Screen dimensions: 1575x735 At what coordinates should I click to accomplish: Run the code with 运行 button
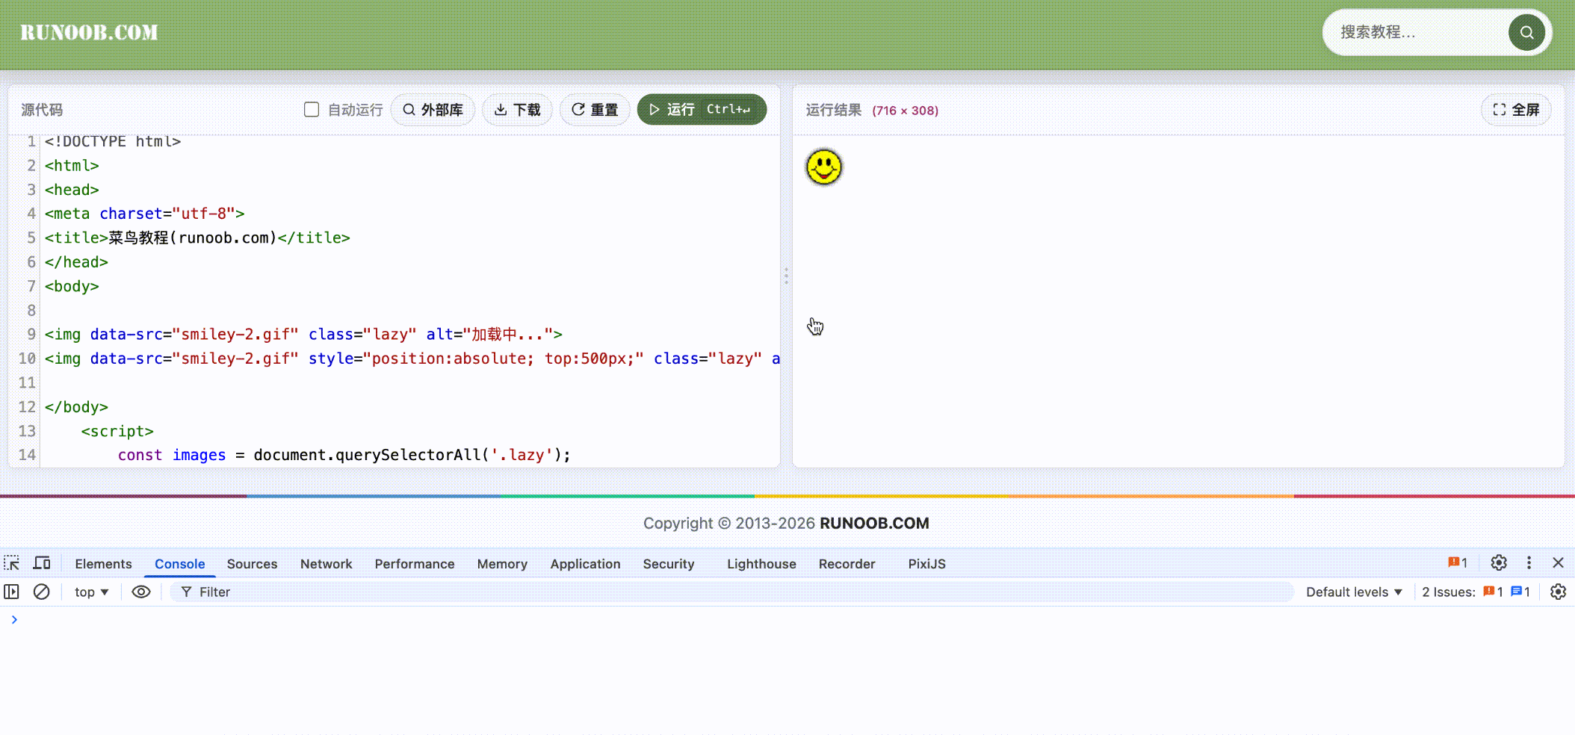(x=702, y=110)
